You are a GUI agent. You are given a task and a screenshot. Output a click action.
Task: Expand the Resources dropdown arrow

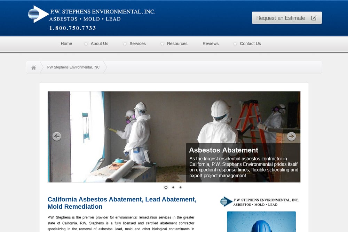tap(162, 44)
